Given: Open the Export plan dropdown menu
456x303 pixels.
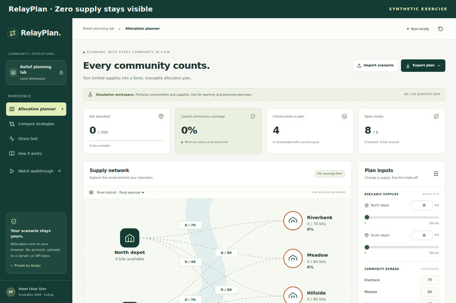Looking at the screenshot, I should [423, 65].
